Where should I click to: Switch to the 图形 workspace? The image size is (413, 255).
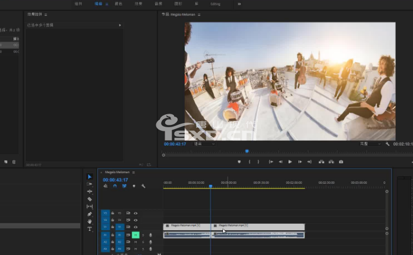[178, 4]
